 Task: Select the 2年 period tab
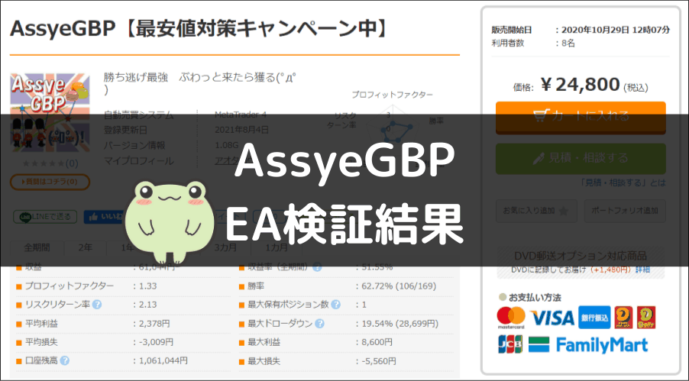coord(86,248)
